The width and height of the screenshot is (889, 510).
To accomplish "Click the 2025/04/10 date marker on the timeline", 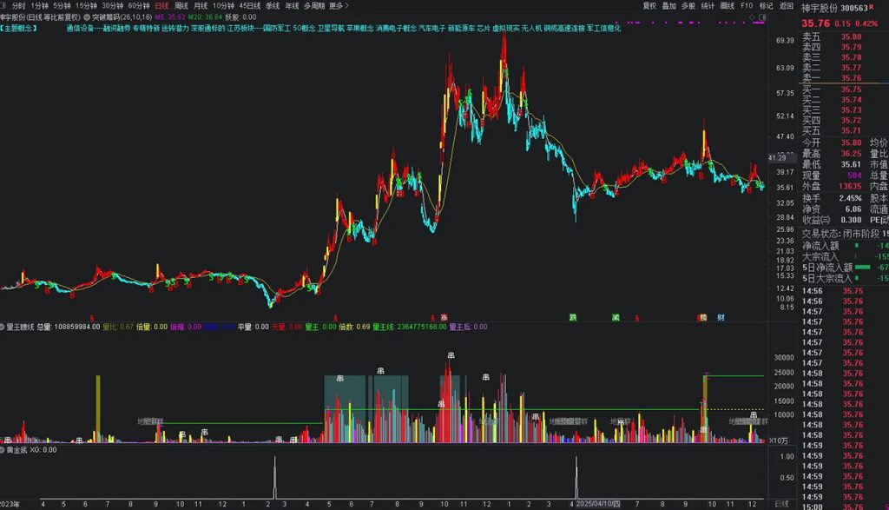I will click(601, 504).
